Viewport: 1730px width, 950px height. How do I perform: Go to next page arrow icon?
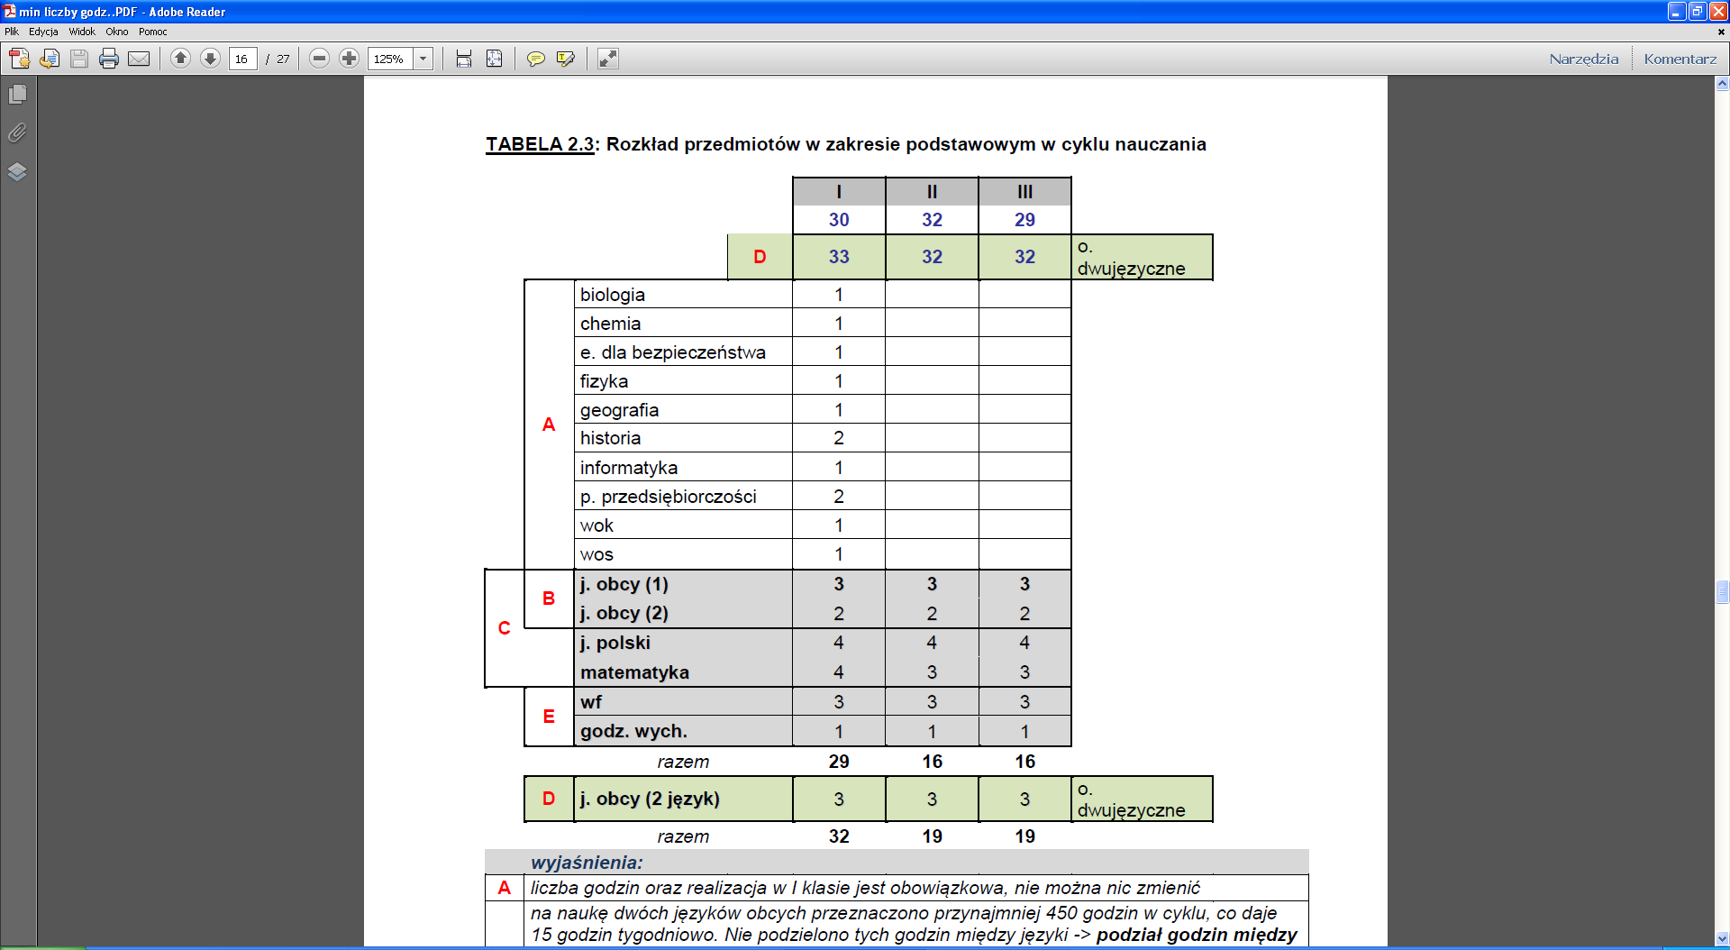[x=210, y=59]
